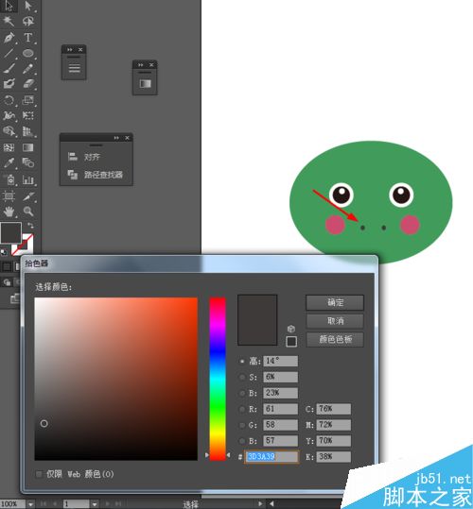473x509 pixels.
Task: Open the 对齐 panel tab
Action: [x=92, y=157]
